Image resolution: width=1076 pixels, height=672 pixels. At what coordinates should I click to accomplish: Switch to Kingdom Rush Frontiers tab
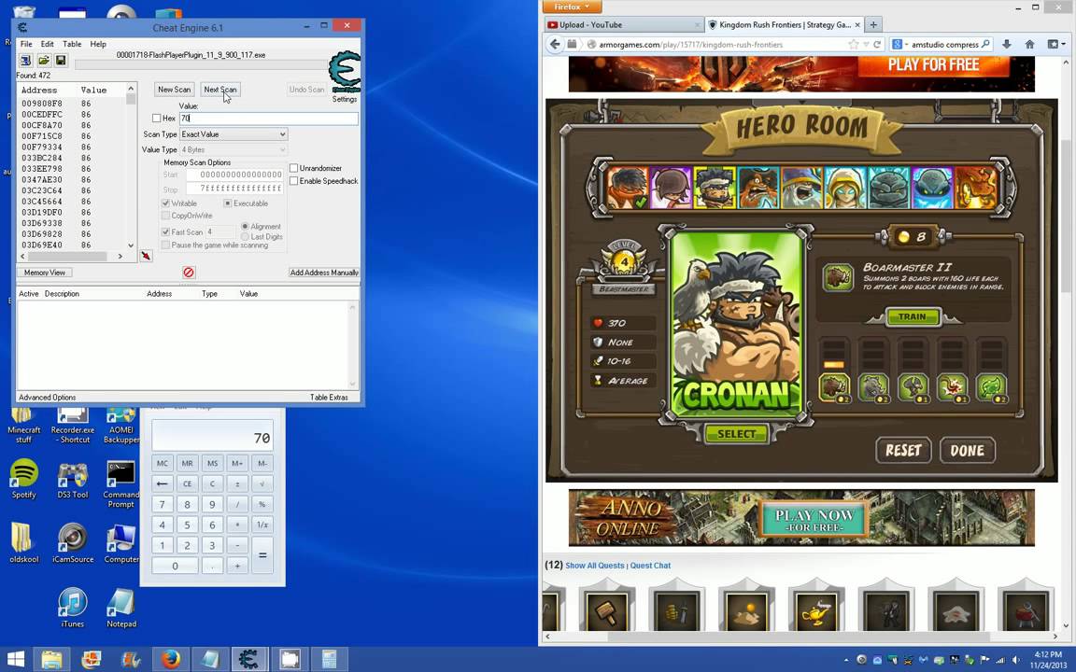point(785,24)
